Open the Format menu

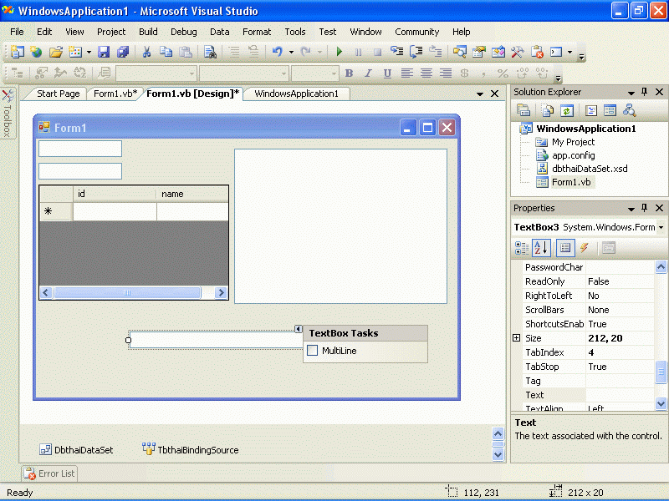point(257,32)
